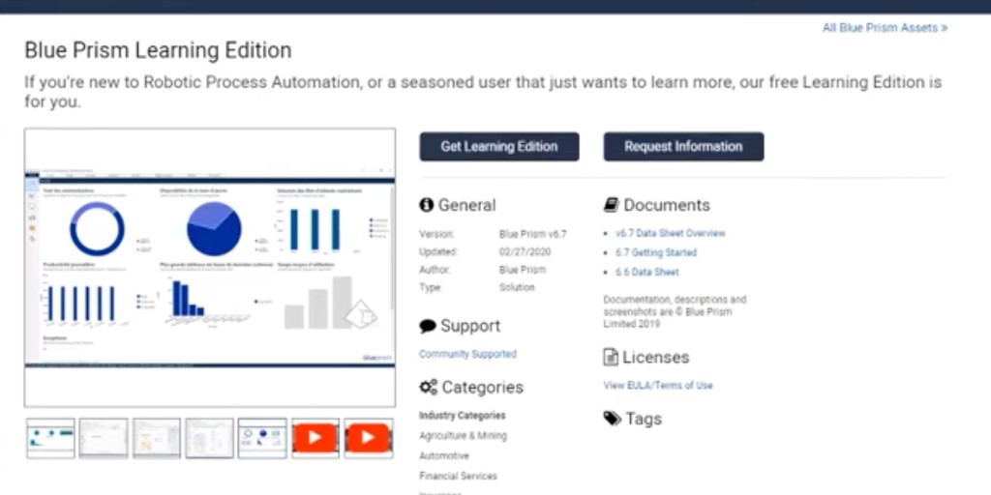The width and height of the screenshot is (991, 495).
Task: Click the Categories gears icon
Action: click(429, 387)
